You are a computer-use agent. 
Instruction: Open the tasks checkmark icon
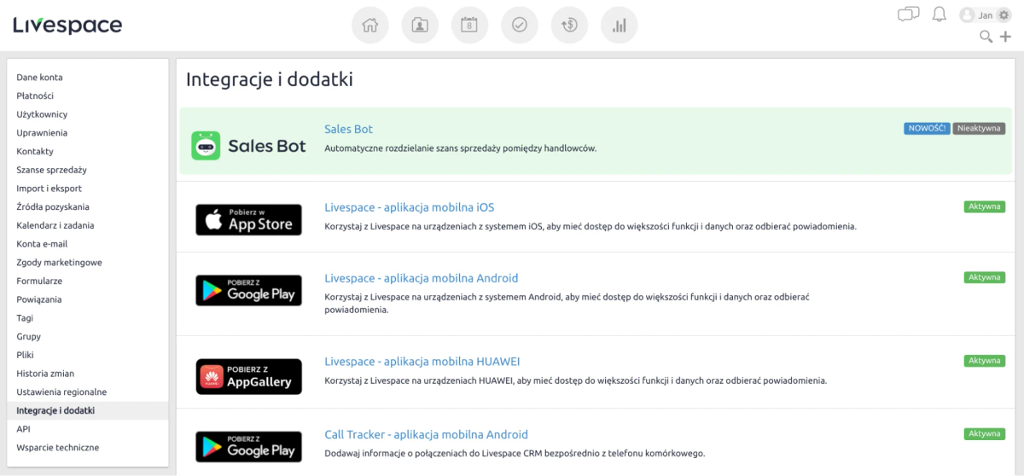[520, 25]
